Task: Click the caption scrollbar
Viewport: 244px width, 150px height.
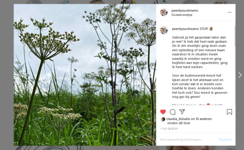Action: coord(235,36)
